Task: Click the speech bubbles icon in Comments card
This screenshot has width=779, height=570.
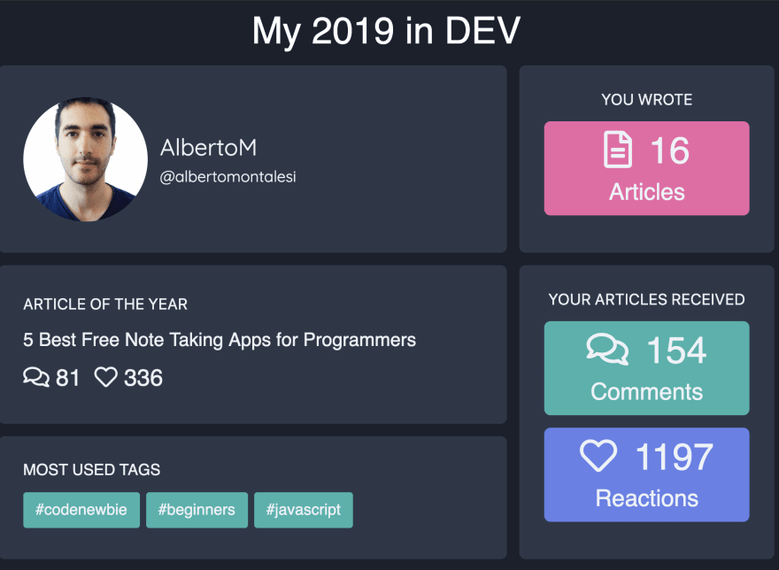Action: click(x=607, y=349)
